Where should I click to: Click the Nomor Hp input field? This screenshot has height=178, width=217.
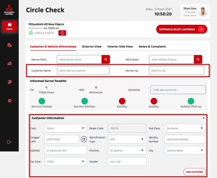[177, 71]
